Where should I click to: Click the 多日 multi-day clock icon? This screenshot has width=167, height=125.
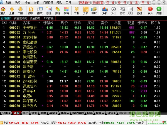point(114,11)
